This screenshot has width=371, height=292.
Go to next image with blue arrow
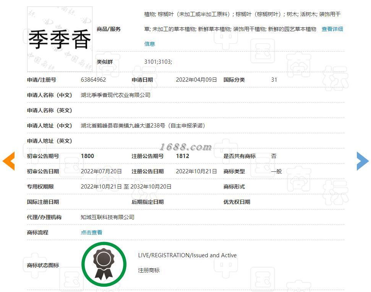click(x=363, y=161)
